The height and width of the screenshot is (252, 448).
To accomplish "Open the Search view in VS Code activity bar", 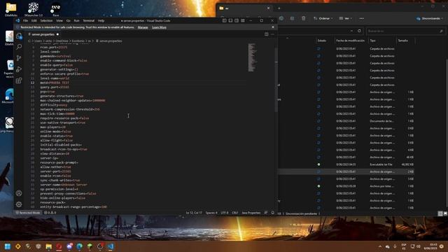I will (x=19, y=47).
